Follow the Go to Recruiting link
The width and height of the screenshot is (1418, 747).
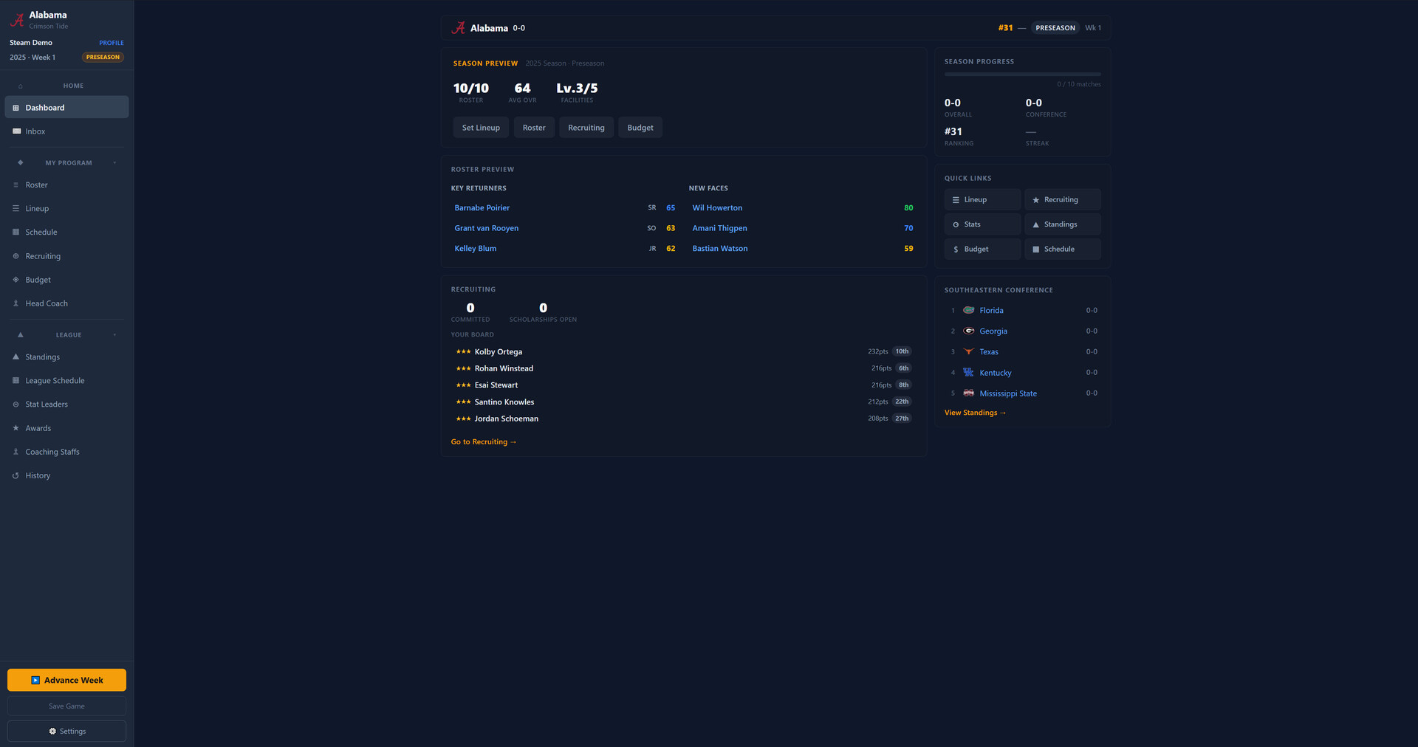(x=484, y=442)
